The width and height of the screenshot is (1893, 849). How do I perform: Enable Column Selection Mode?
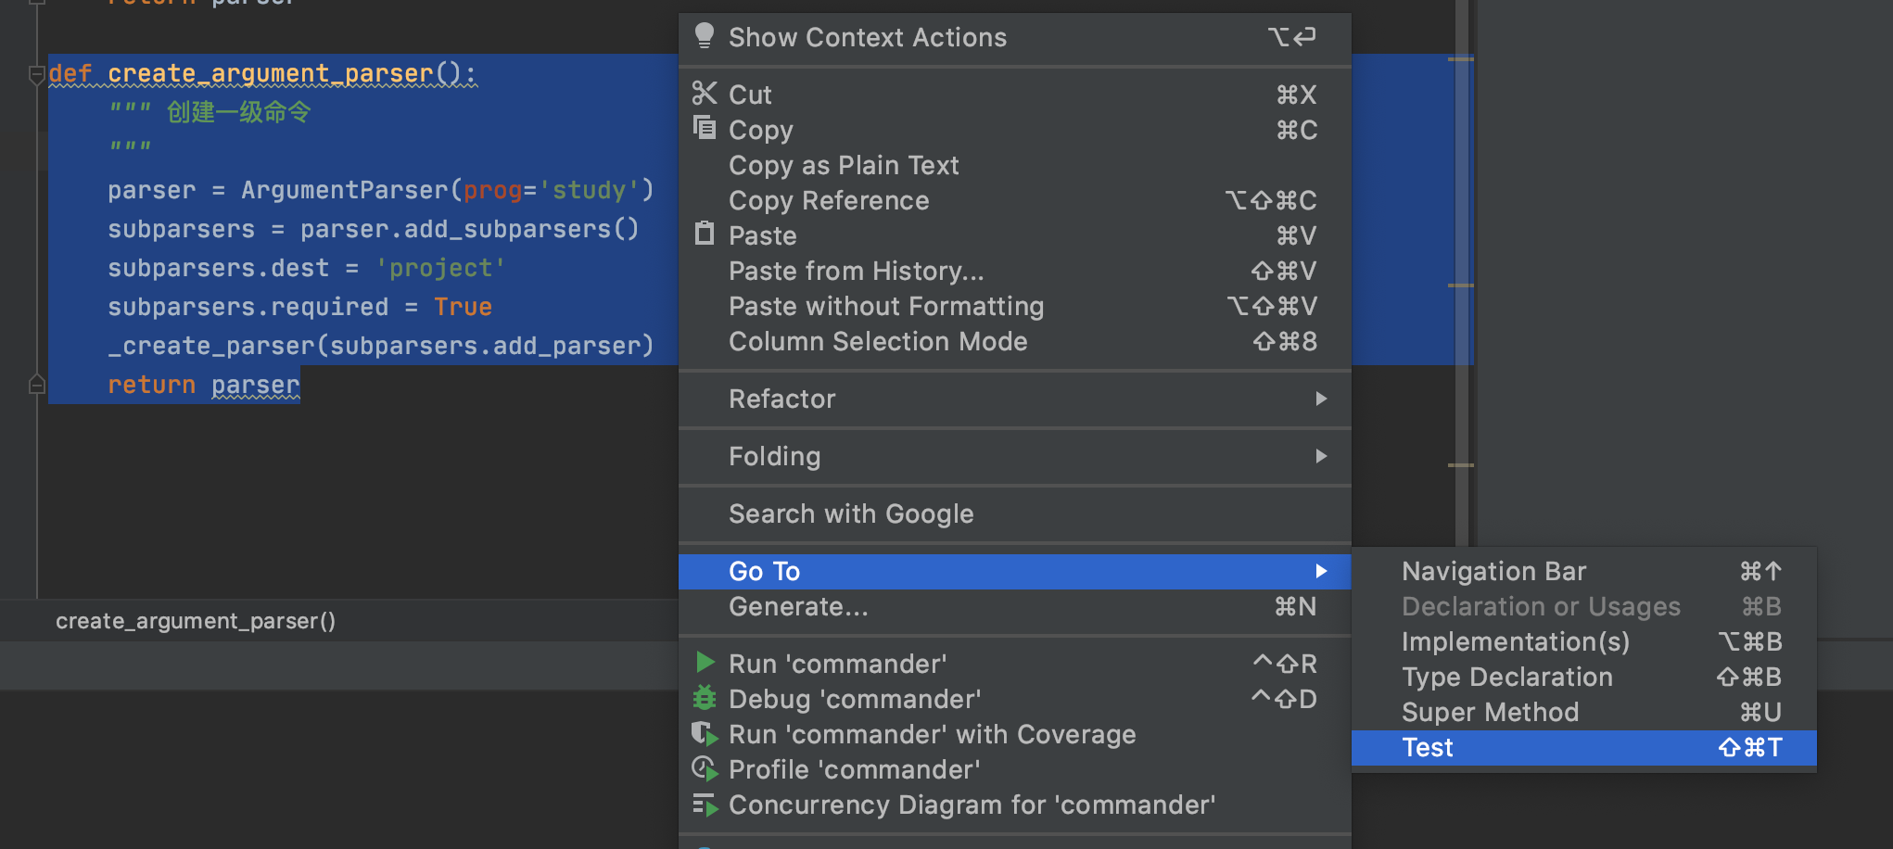click(1014, 341)
